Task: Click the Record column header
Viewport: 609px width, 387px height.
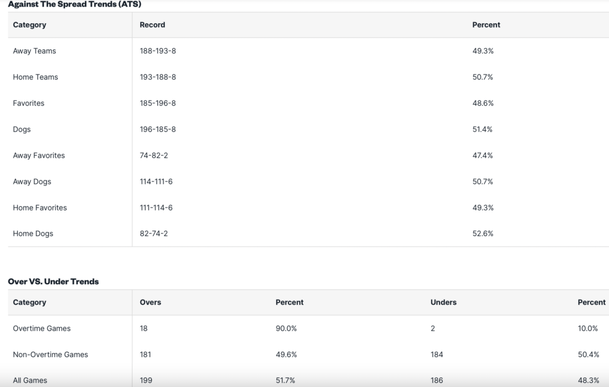Action: click(152, 25)
